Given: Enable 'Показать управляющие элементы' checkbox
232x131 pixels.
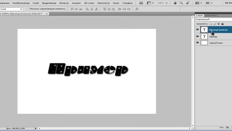Looking at the screenshot, I should point(28,9).
